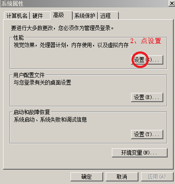Click the red '2、点设置' annotation

click(146, 41)
